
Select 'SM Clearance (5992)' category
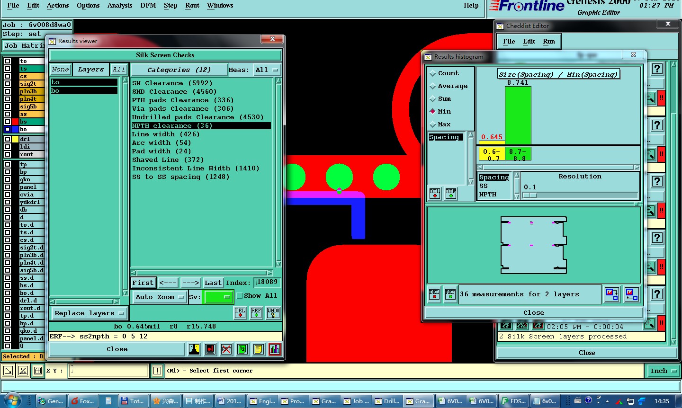[172, 83]
